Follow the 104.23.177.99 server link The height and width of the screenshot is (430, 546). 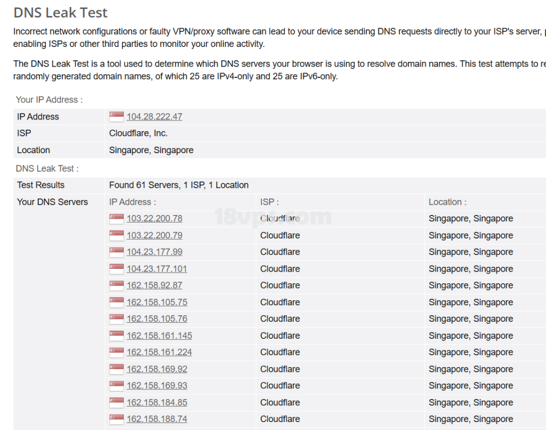tap(154, 252)
